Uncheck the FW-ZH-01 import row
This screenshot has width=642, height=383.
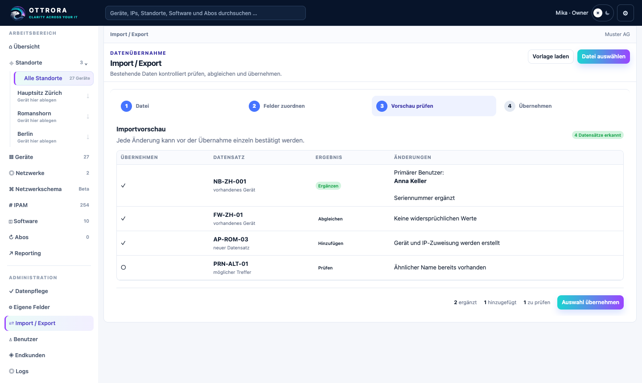(x=123, y=219)
